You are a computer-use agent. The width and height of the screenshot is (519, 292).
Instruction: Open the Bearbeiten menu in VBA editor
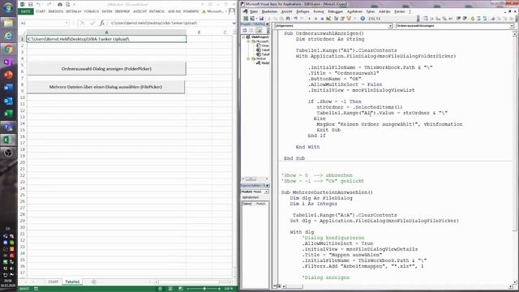(269, 11)
